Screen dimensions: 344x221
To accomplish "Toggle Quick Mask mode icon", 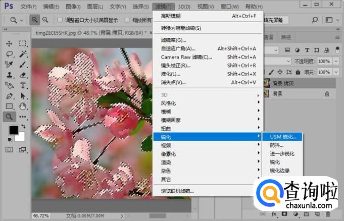I will [x=9, y=149].
